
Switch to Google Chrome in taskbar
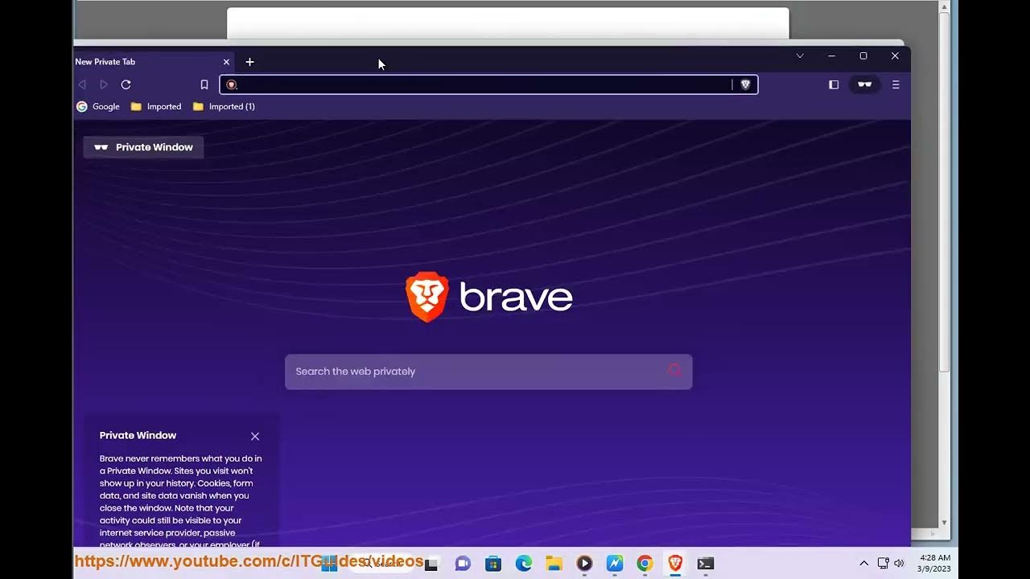(645, 564)
